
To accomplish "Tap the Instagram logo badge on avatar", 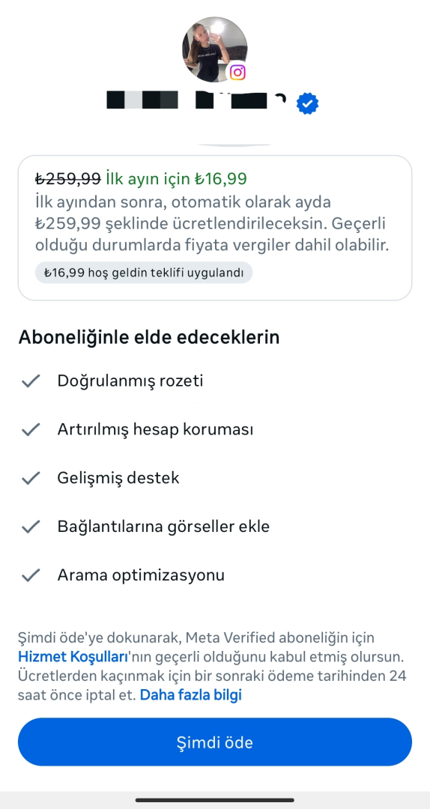I will tap(237, 72).
